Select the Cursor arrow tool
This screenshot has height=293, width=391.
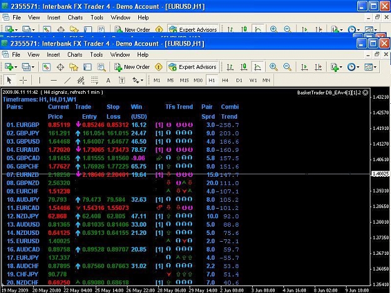click(x=9, y=80)
